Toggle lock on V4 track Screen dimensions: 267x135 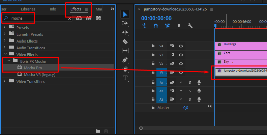[153, 46]
